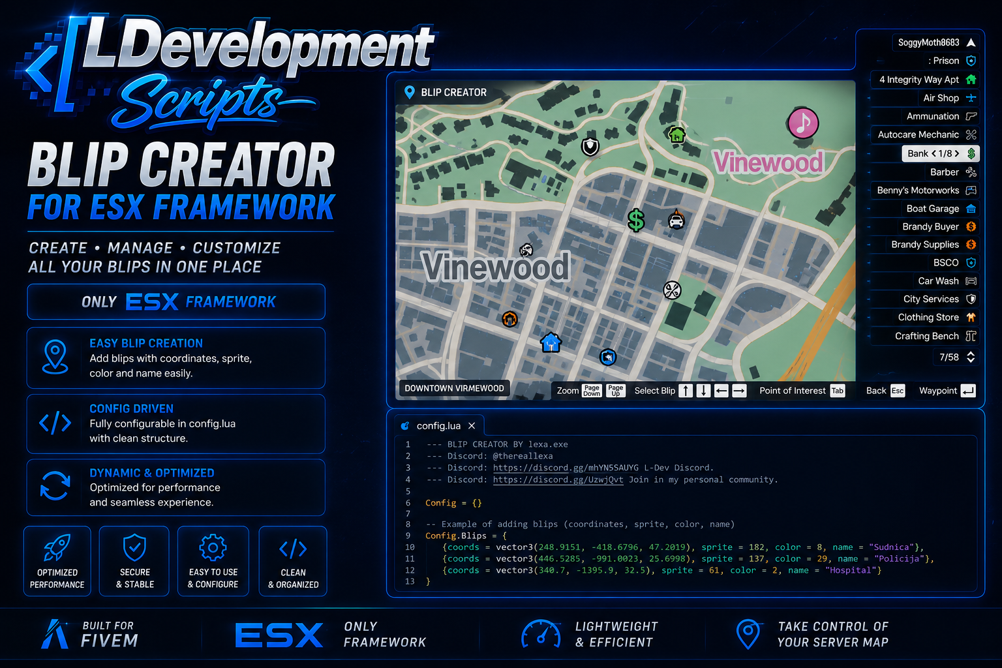The image size is (1002, 668).
Task: Click the green house icon beside 4 Integrity Way Apt
Action: point(971,80)
